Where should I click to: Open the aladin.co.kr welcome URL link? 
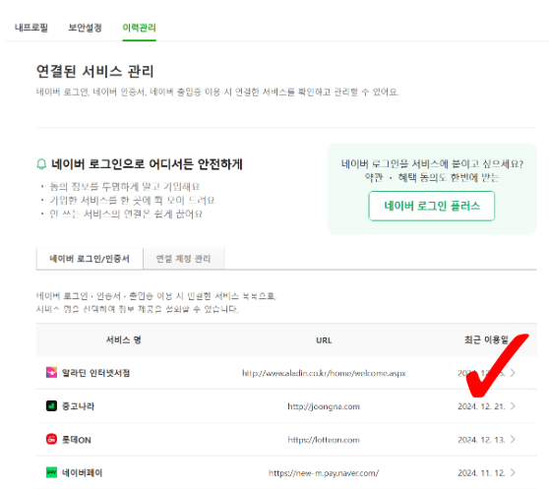(324, 373)
